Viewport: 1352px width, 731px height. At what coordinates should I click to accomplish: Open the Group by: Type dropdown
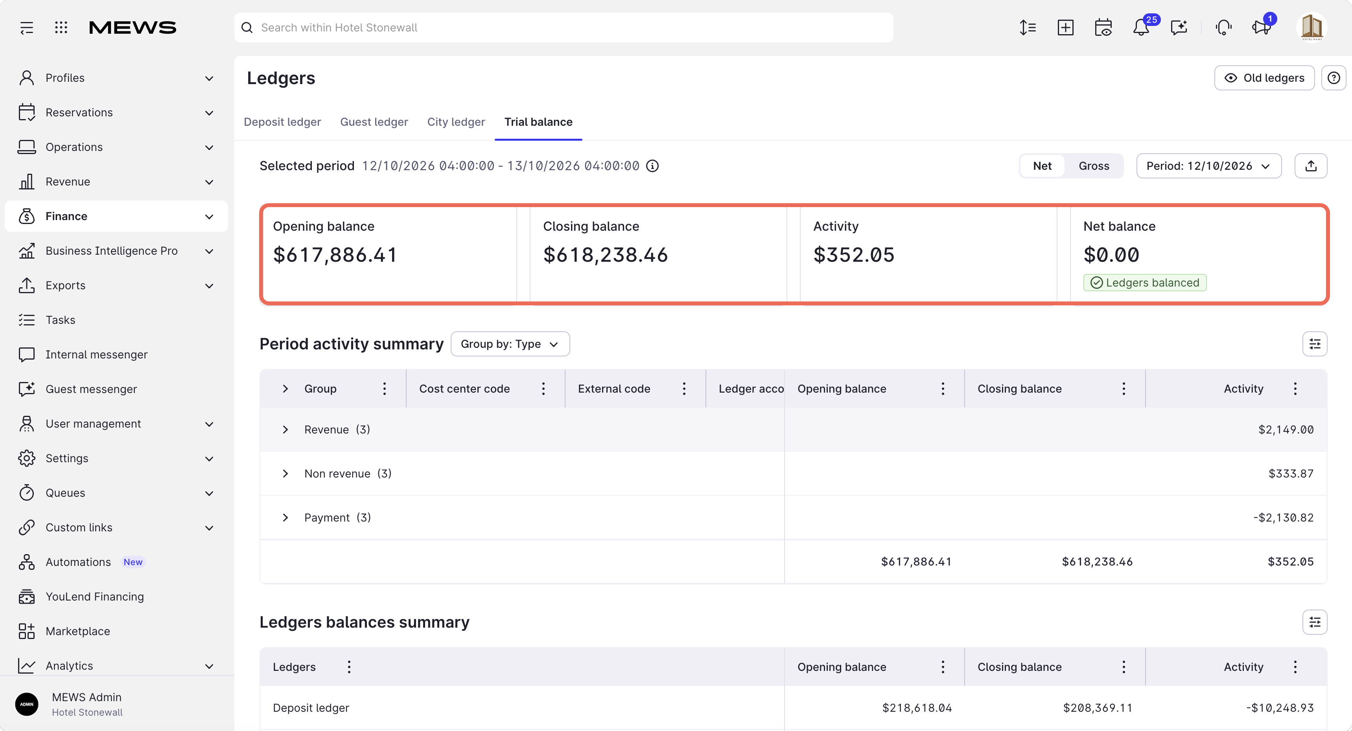coord(510,344)
